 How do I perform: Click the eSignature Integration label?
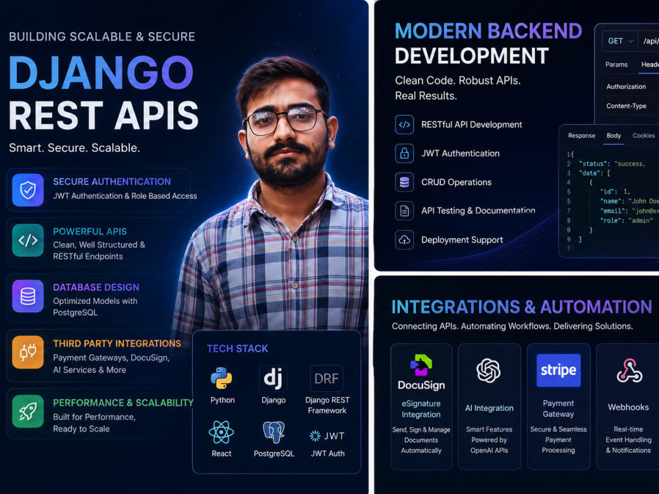421,409
